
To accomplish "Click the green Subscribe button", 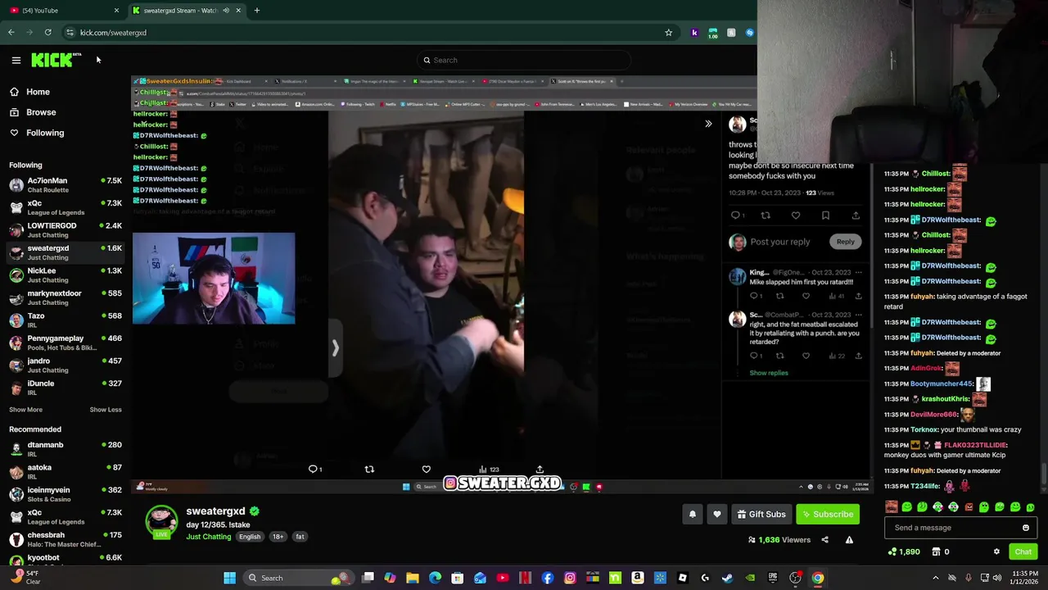I will tap(827, 514).
